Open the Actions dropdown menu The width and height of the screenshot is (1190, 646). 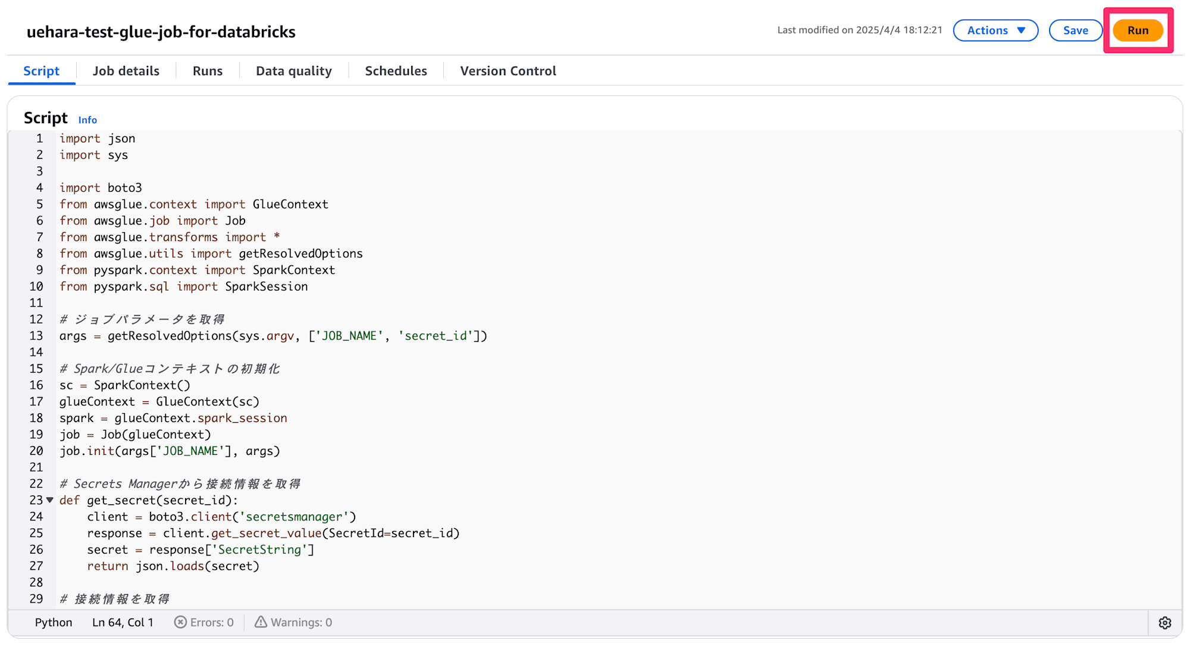click(x=995, y=30)
